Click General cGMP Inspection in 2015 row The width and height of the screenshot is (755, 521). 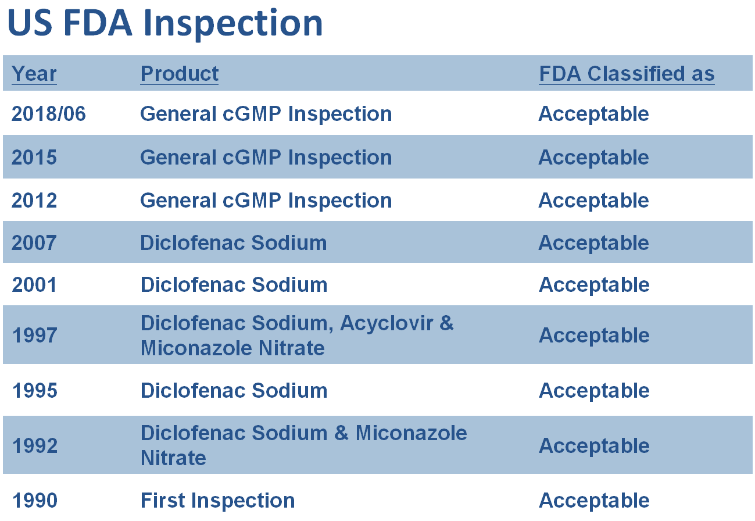(266, 158)
